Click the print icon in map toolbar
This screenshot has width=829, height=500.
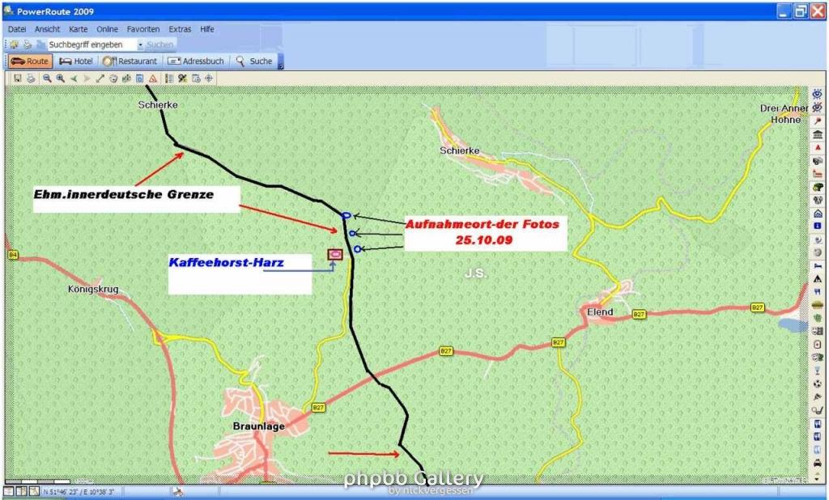[31, 78]
